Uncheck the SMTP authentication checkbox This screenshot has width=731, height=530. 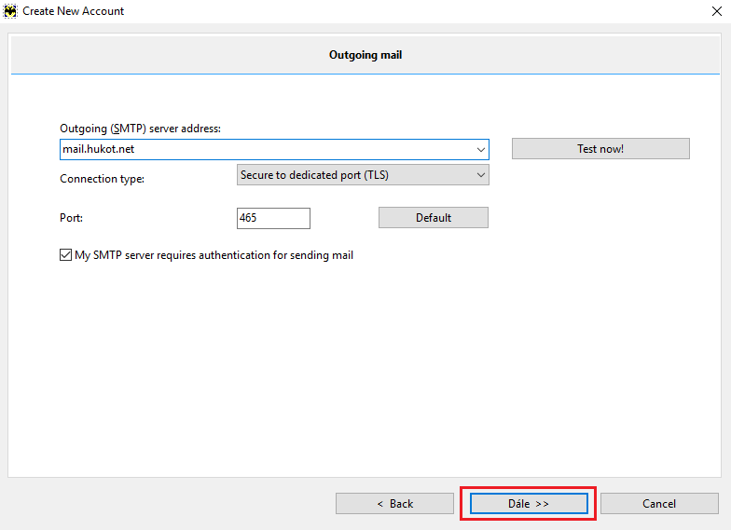pyautogui.click(x=65, y=255)
